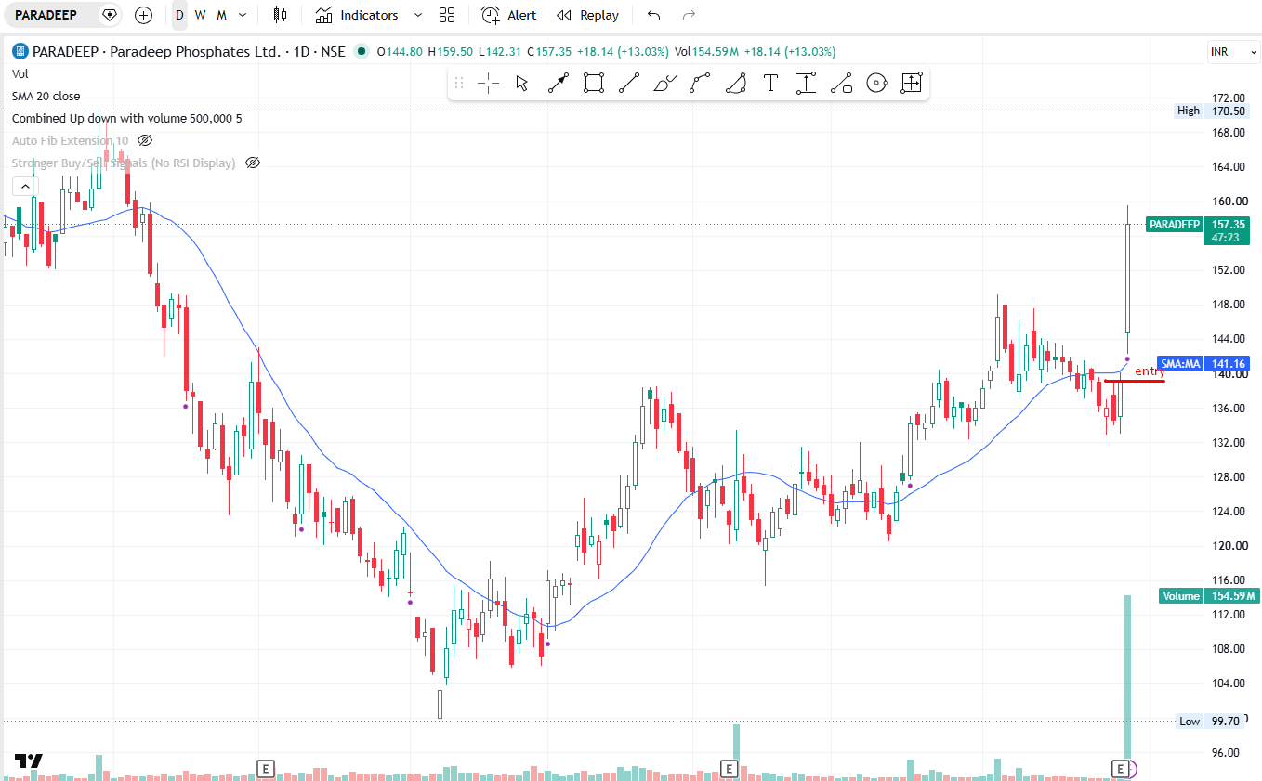This screenshot has height=781, width=1262.
Task: Click the SMA:MA 141.16 axis label
Action: click(x=1203, y=363)
